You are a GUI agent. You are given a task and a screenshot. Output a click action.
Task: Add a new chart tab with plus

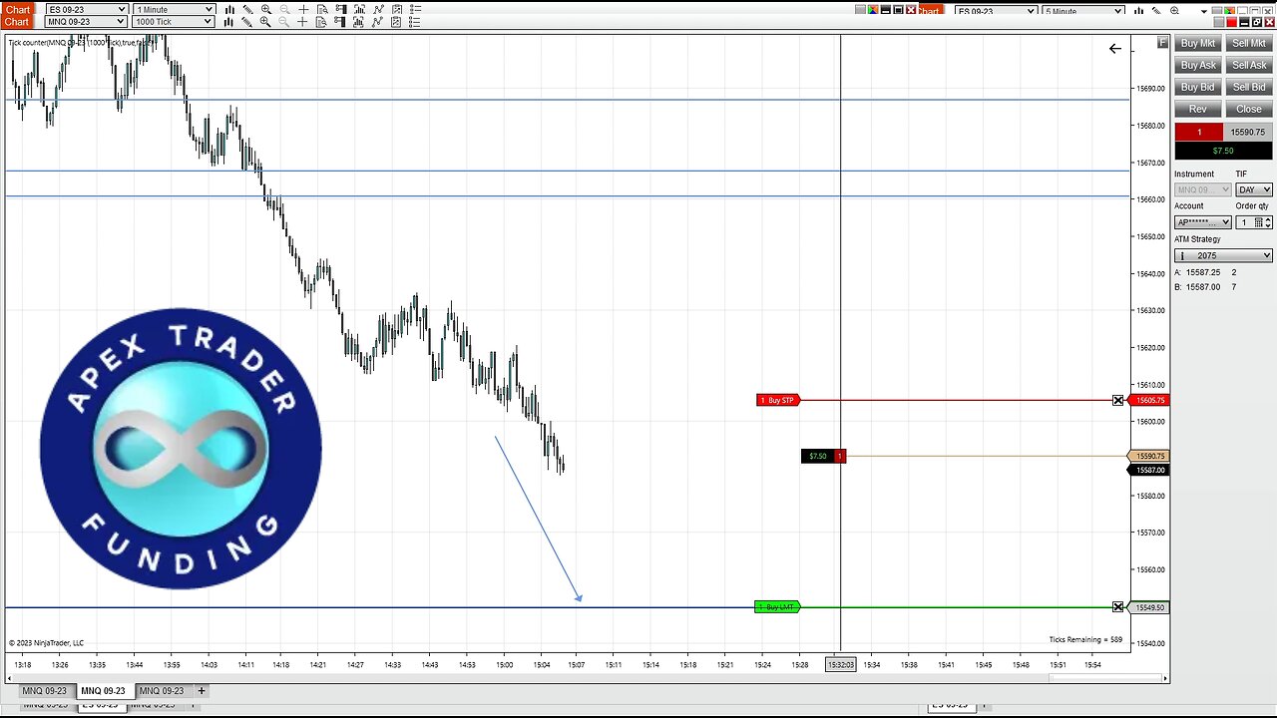[x=201, y=690]
